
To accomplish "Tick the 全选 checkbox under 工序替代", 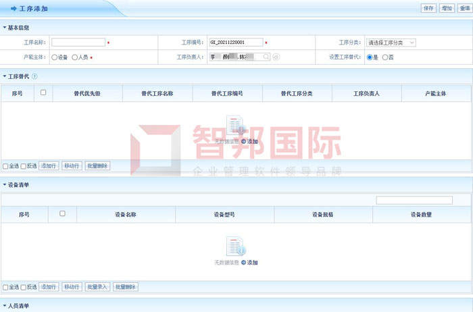I will pyautogui.click(x=5, y=165).
